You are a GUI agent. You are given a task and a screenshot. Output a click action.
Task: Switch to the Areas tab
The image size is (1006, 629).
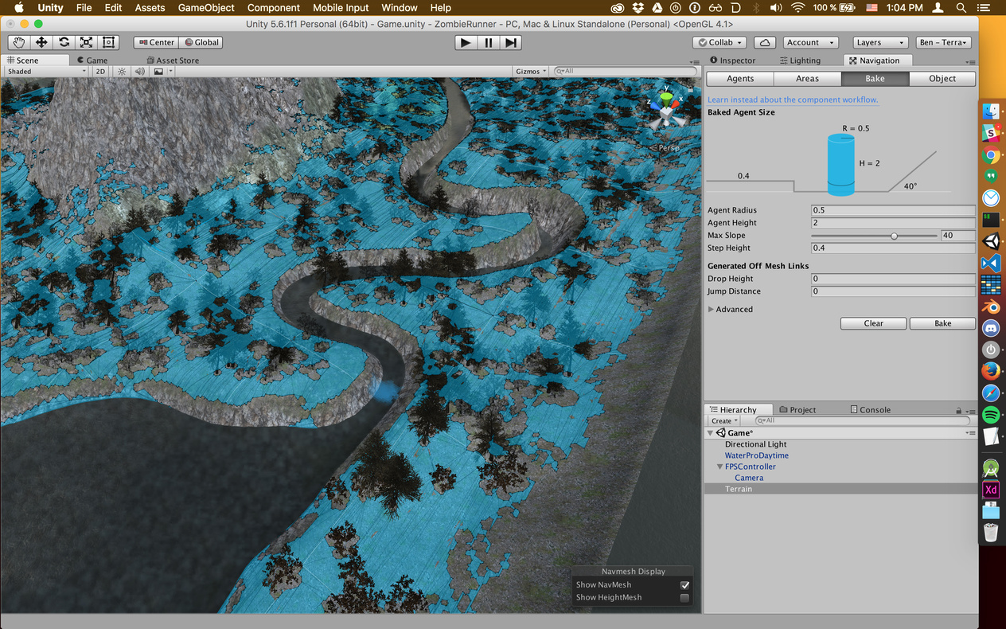808,78
